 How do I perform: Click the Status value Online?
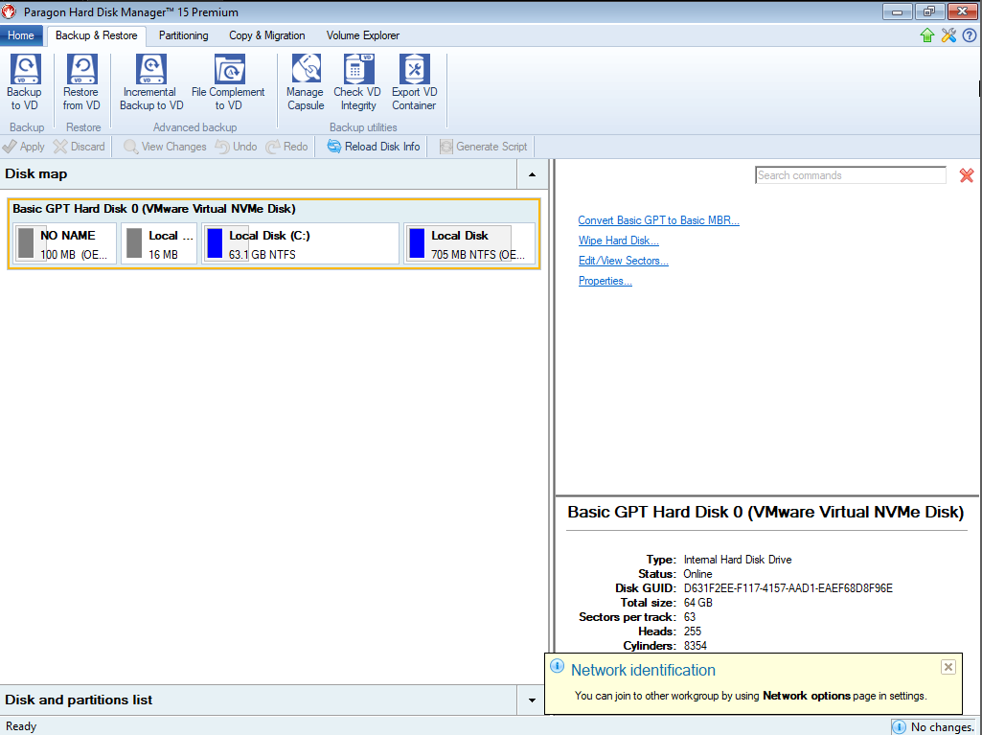697,574
